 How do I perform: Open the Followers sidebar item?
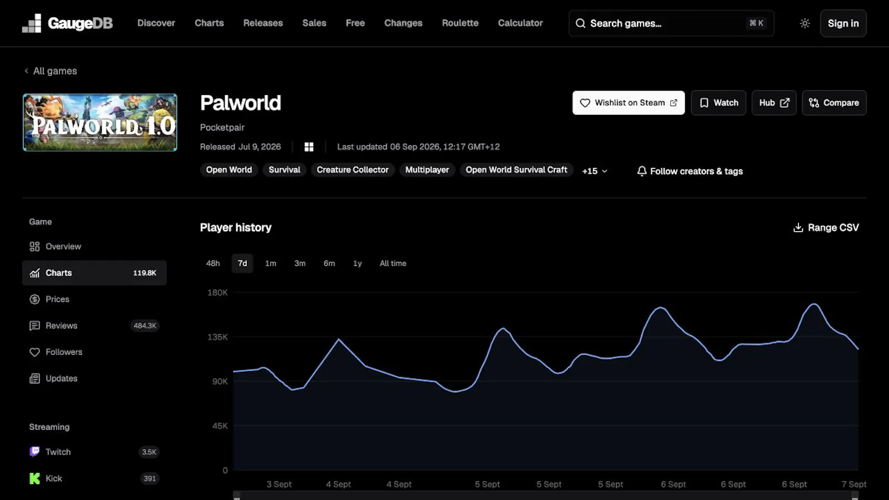(x=94, y=352)
